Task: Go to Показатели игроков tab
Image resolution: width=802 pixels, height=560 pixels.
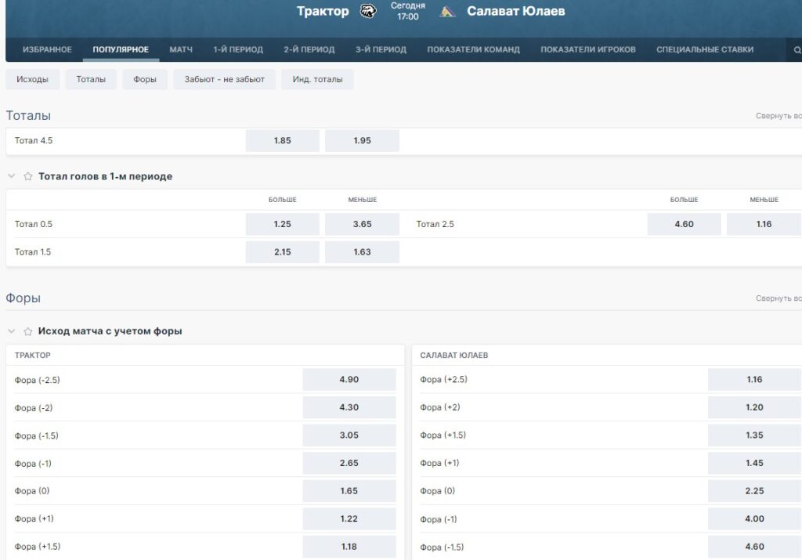Action: tap(588, 49)
